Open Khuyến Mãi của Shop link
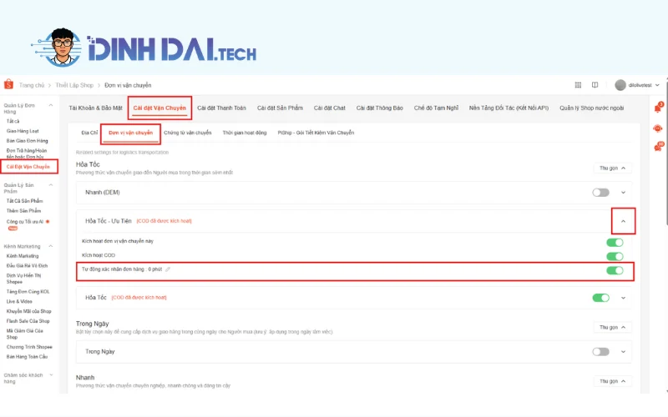This screenshot has width=668, height=417. pyautogui.click(x=28, y=311)
